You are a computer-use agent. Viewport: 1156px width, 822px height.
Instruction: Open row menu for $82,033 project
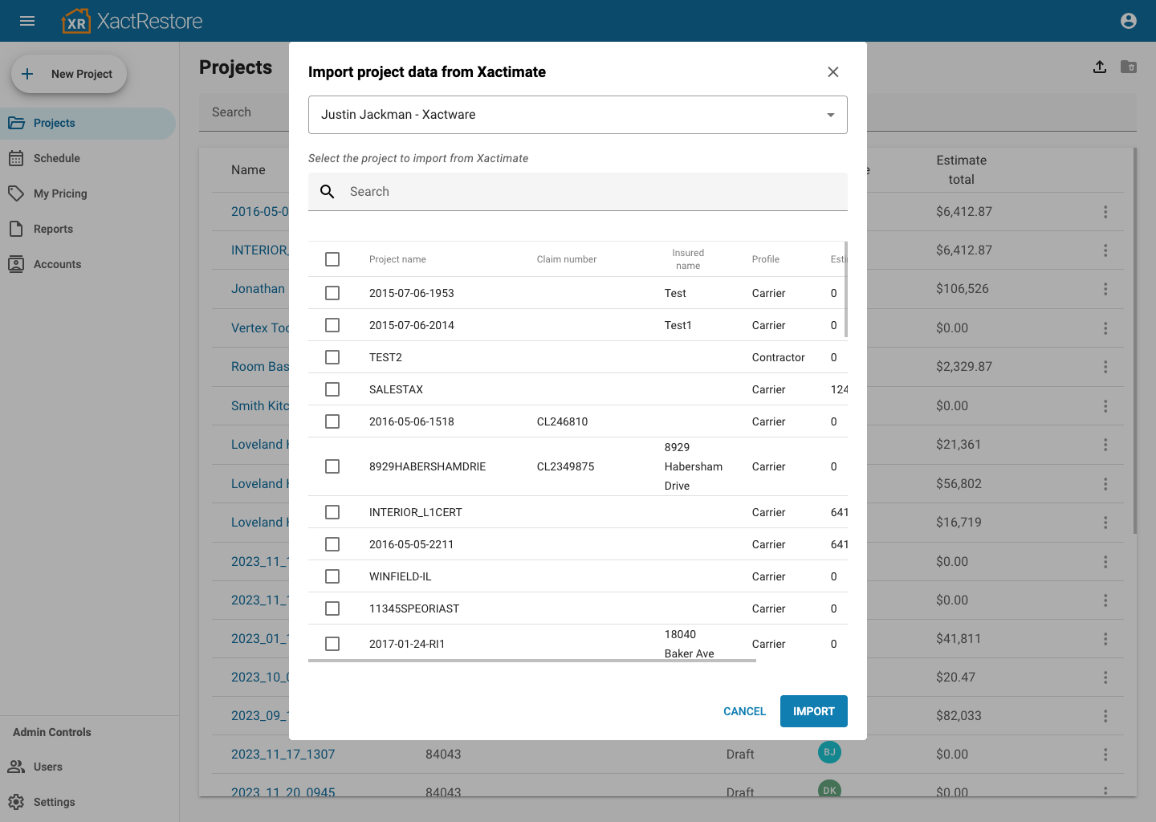coord(1105,716)
